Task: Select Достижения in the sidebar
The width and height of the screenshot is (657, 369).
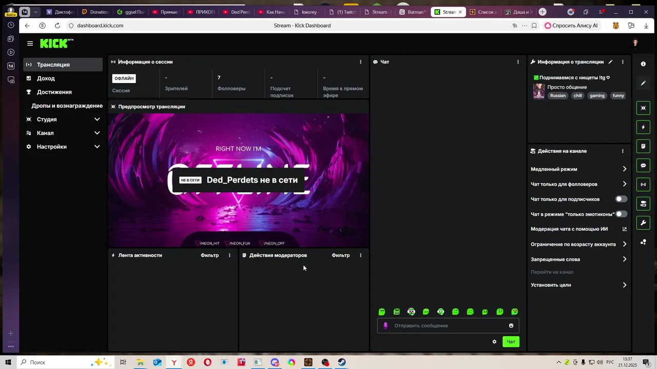Action: tap(63, 92)
